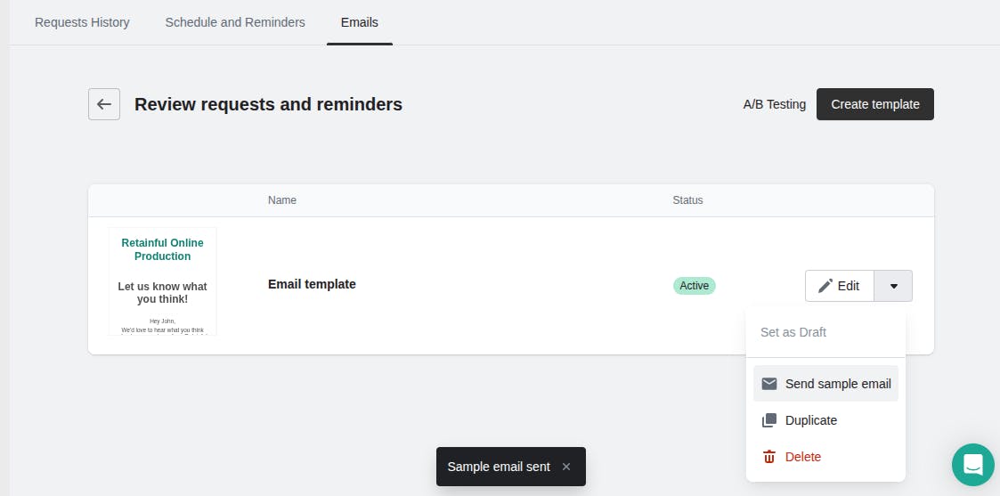Switch to Schedule and Reminders tab
The height and width of the screenshot is (496, 1000).
(235, 22)
